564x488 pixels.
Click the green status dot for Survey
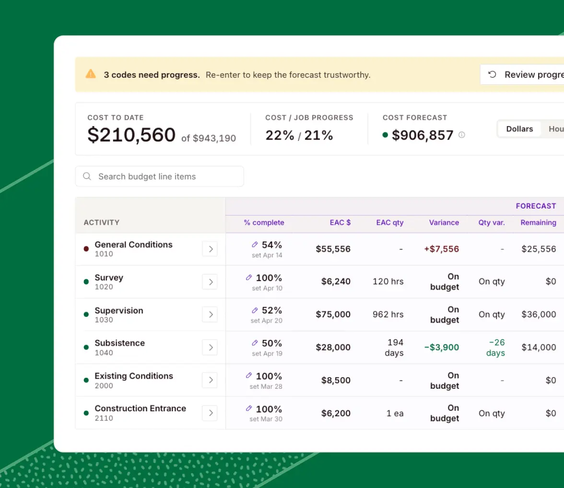pyautogui.click(x=86, y=281)
